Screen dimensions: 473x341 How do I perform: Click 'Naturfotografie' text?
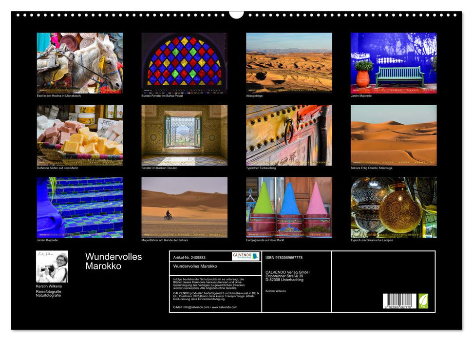pos(48,295)
